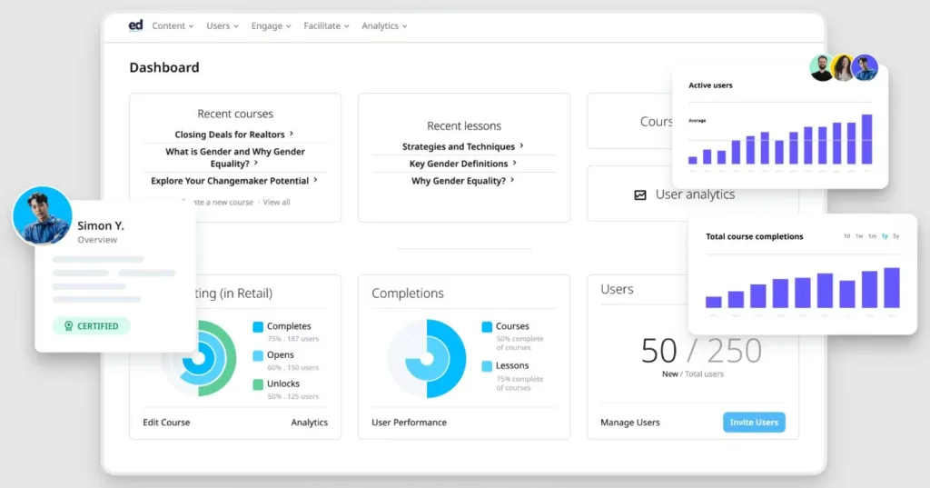This screenshot has width=930, height=488.
Task: Click the woman's avatar with yellow background
Action: click(x=844, y=68)
